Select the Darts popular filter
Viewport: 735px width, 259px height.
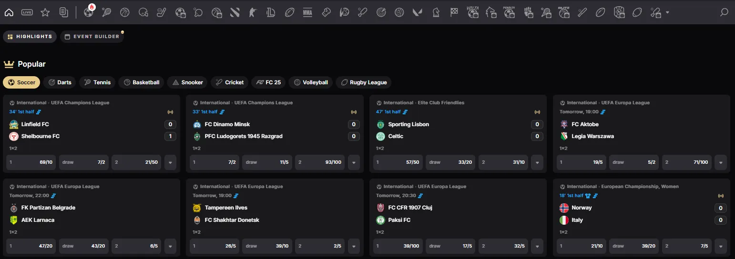coord(60,82)
